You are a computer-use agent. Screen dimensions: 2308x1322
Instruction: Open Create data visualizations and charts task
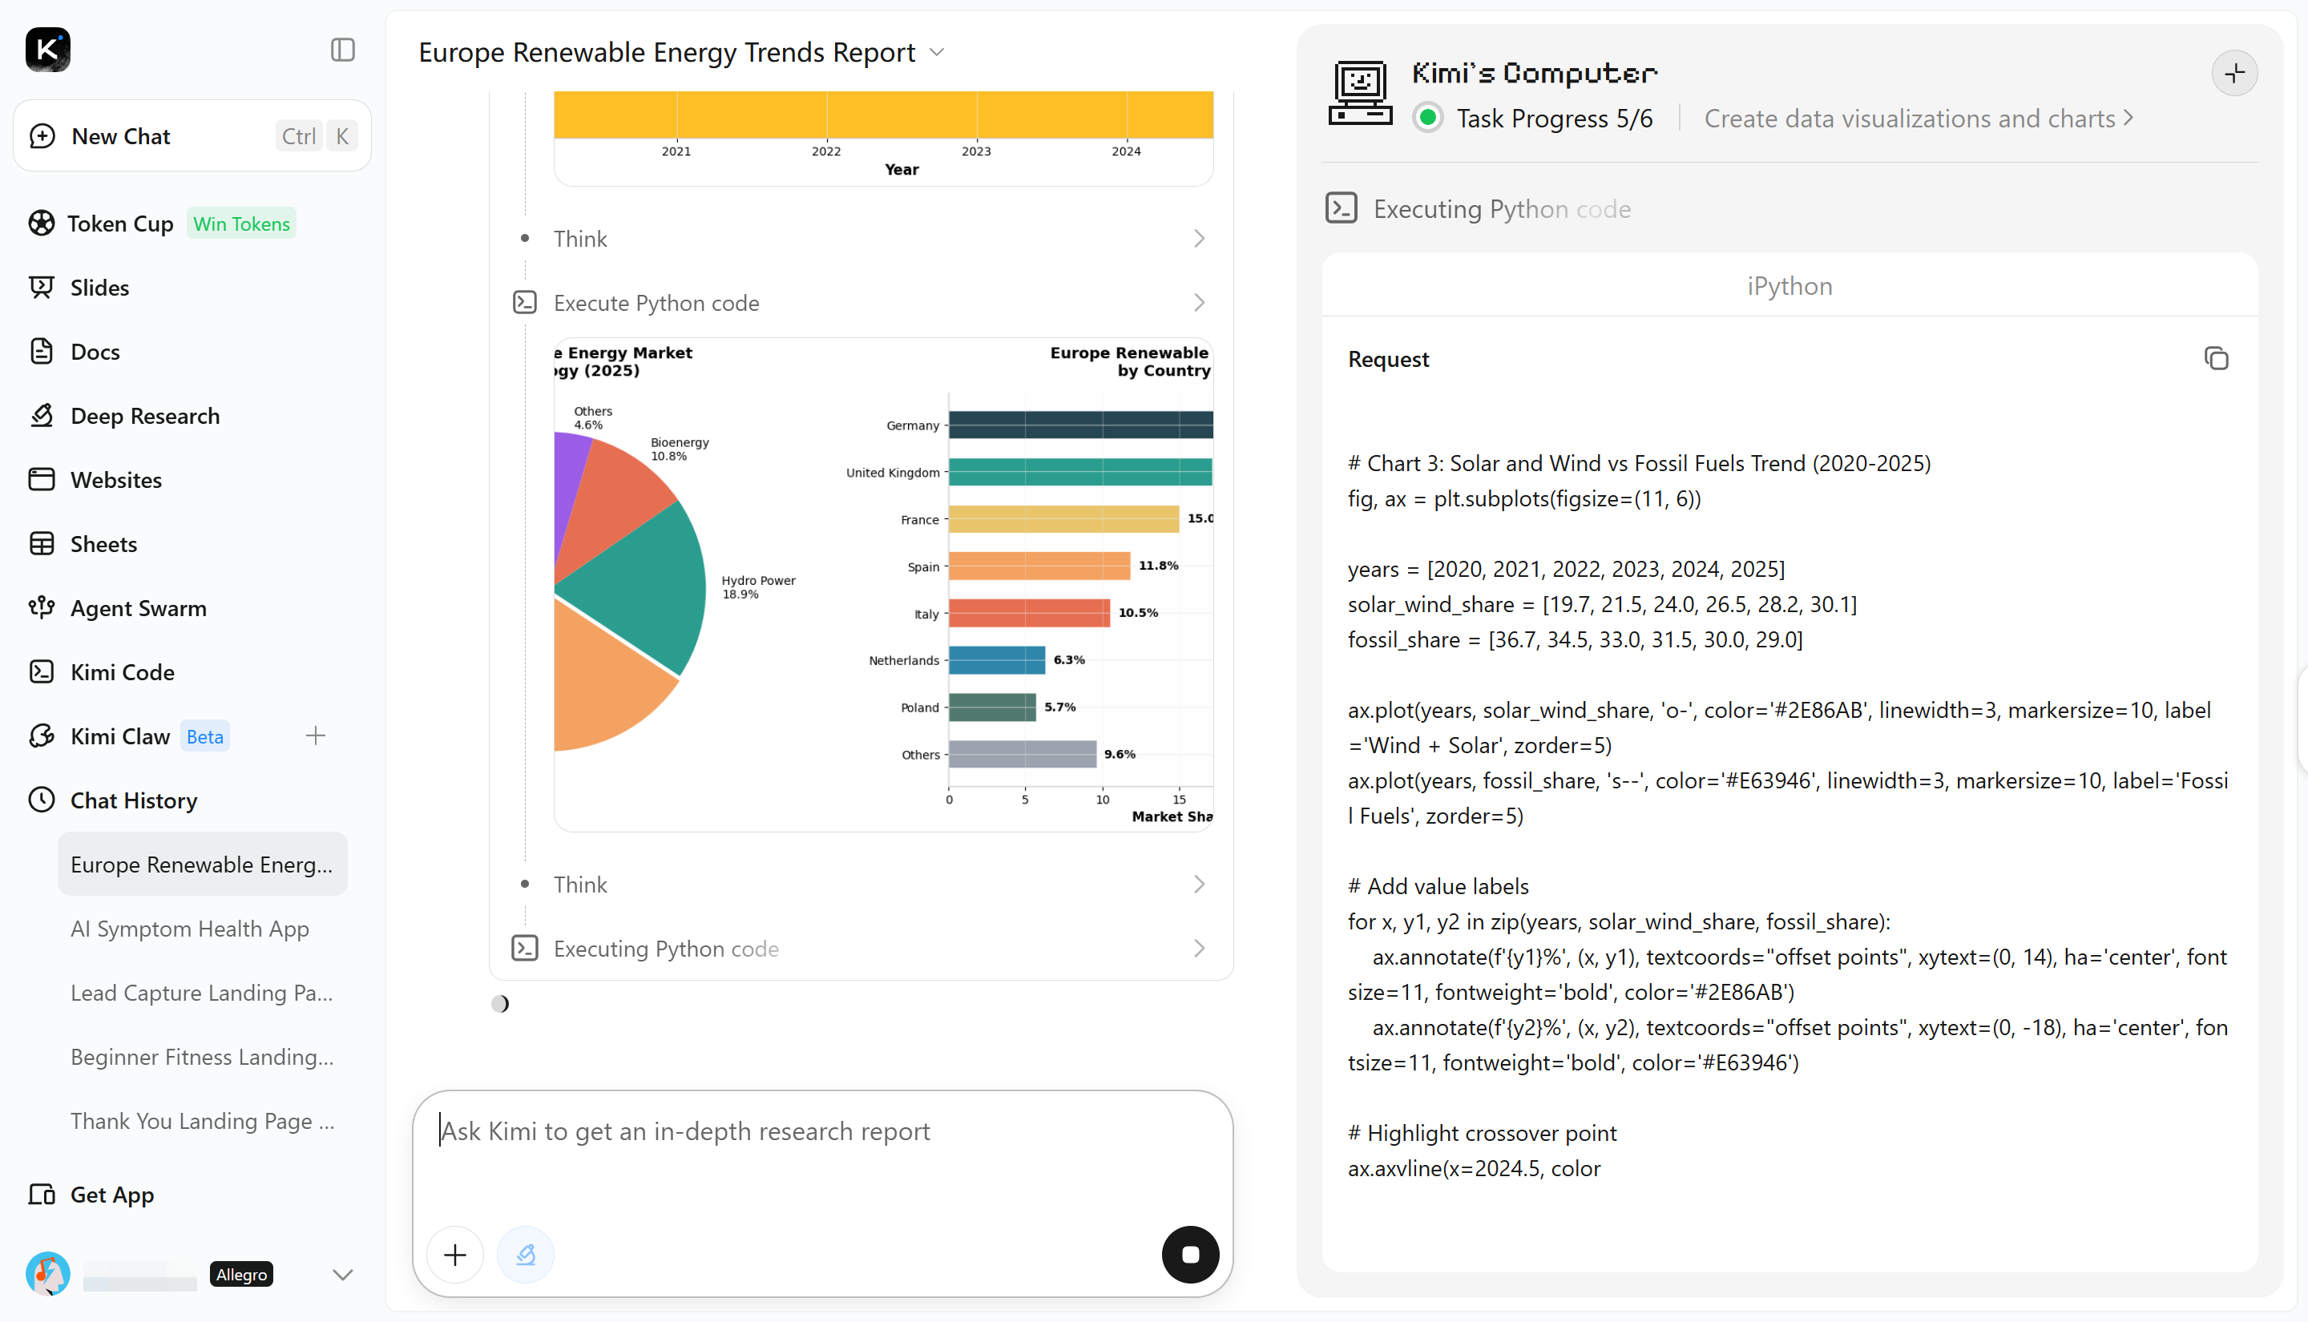coord(1919,118)
